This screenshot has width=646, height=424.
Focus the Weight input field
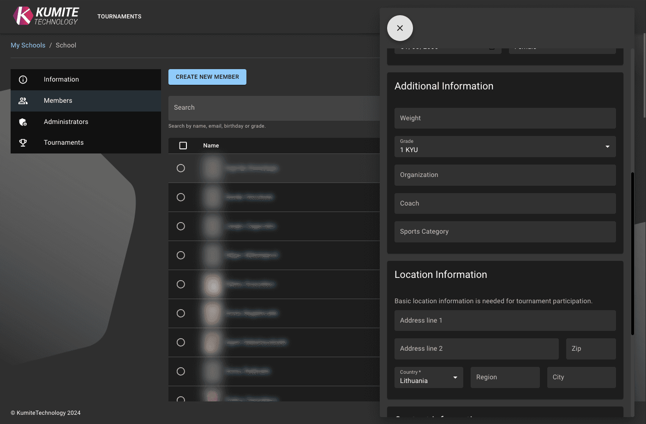[x=505, y=118]
